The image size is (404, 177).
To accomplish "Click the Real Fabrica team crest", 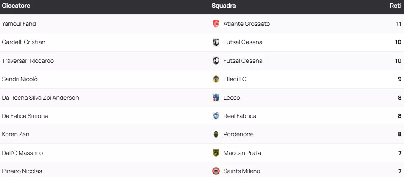I will point(216,116).
